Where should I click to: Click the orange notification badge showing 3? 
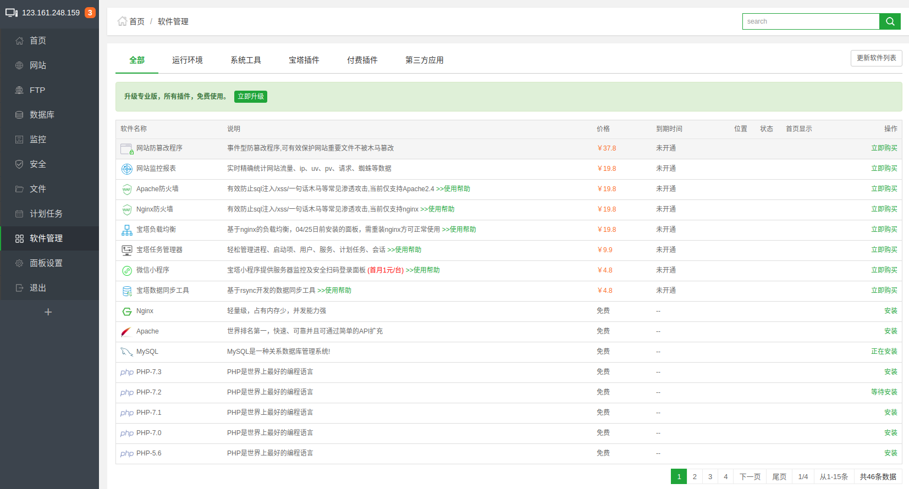pos(90,12)
